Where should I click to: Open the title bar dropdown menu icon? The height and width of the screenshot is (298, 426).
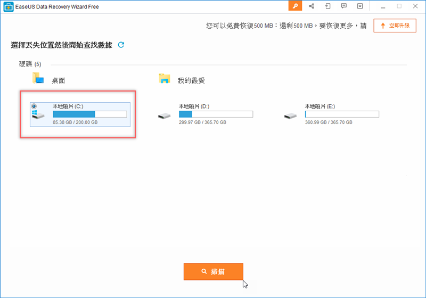(x=360, y=6)
